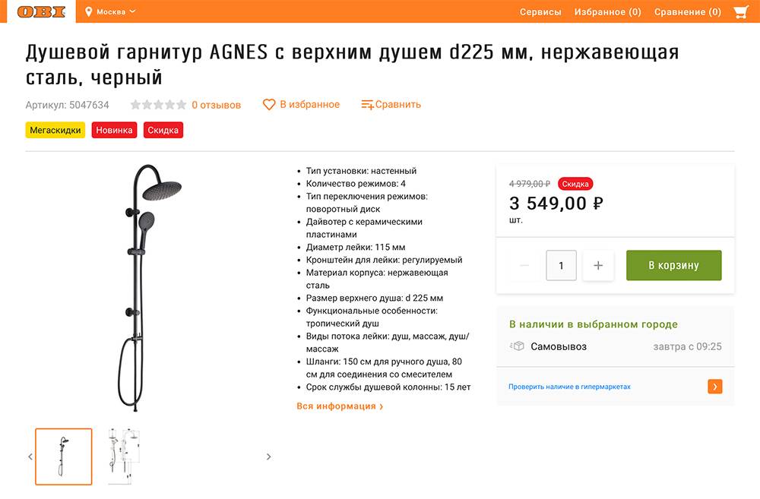The height and width of the screenshot is (499, 760).
Task: Click the quantity input field
Action: click(x=562, y=265)
